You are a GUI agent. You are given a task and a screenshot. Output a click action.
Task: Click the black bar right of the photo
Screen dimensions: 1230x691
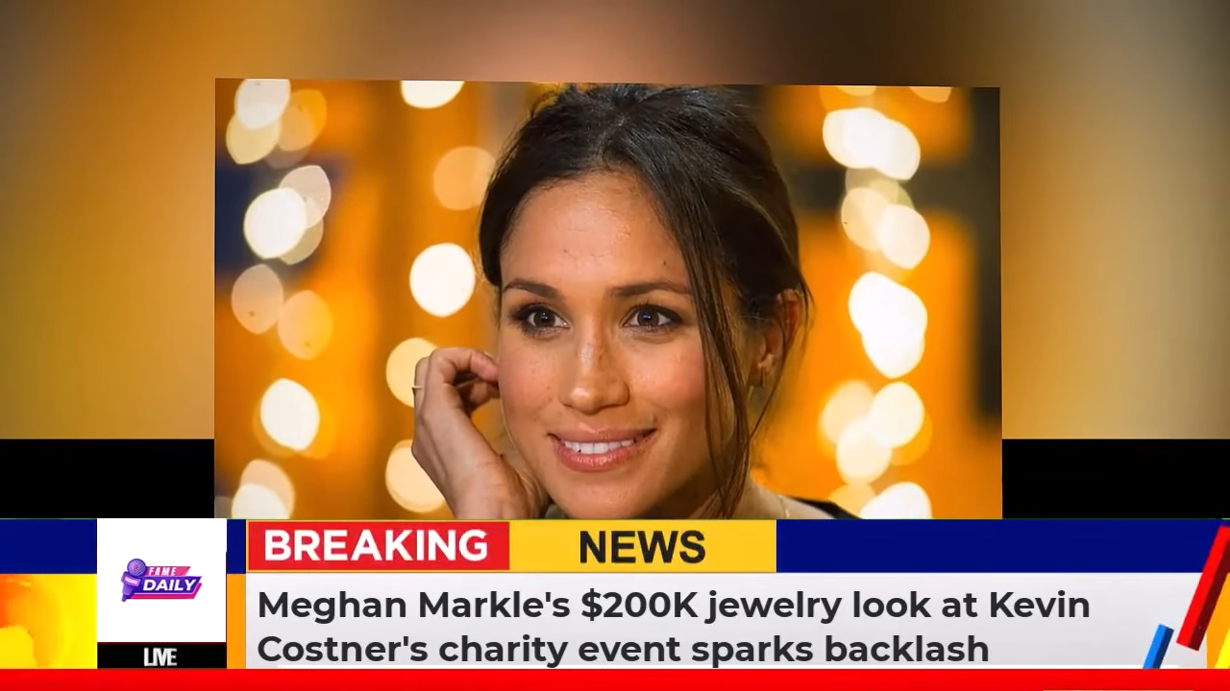coord(1116,478)
